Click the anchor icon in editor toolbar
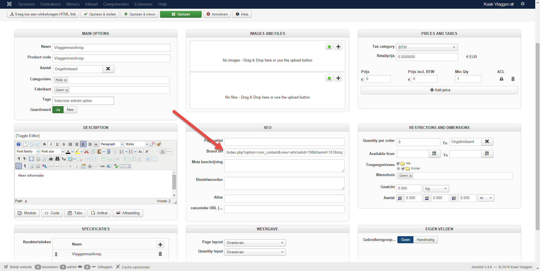The image size is (540, 271). point(90,166)
